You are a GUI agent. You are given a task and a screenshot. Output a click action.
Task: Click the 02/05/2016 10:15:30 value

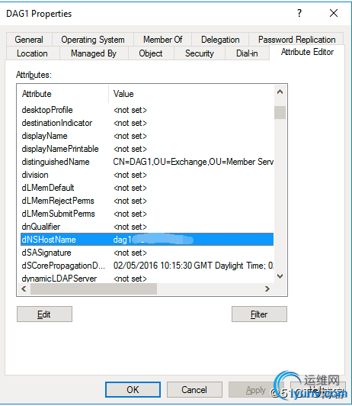pyautogui.click(x=194, y=266)
